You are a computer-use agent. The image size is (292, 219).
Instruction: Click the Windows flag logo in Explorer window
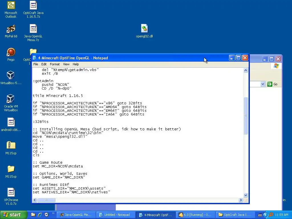click(x=276, y=66)
